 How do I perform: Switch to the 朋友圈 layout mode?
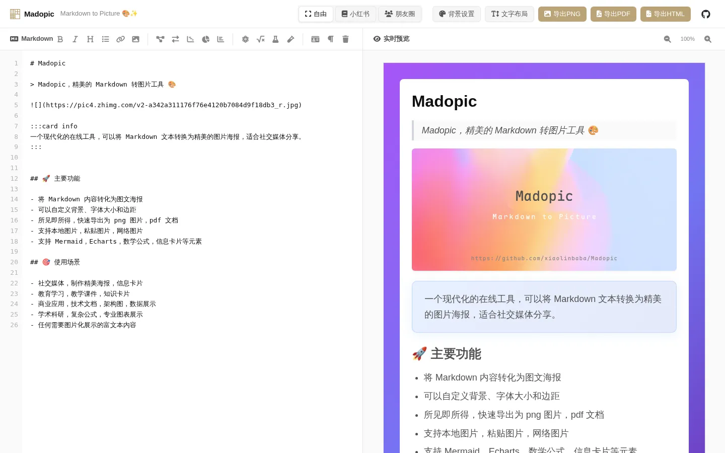[x=400, y=14]
